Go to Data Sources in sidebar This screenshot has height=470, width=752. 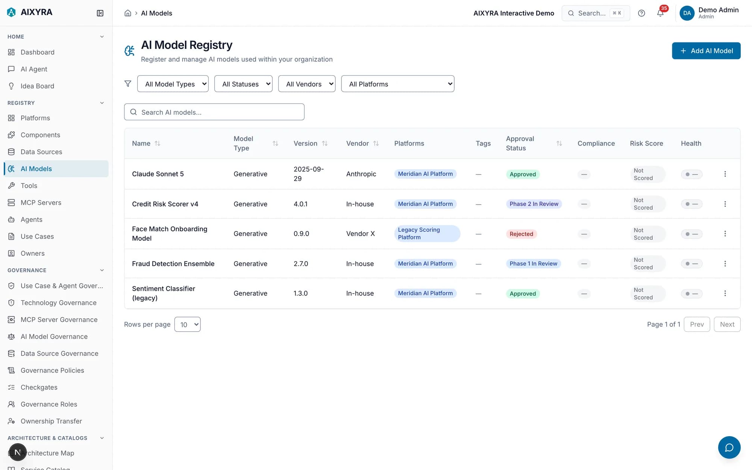tap(56, 152)
